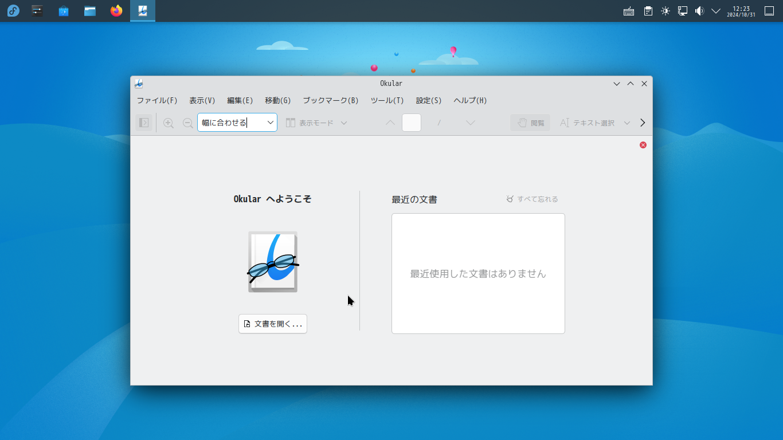Click the Okular へようこそ heading

coord(273,199)
